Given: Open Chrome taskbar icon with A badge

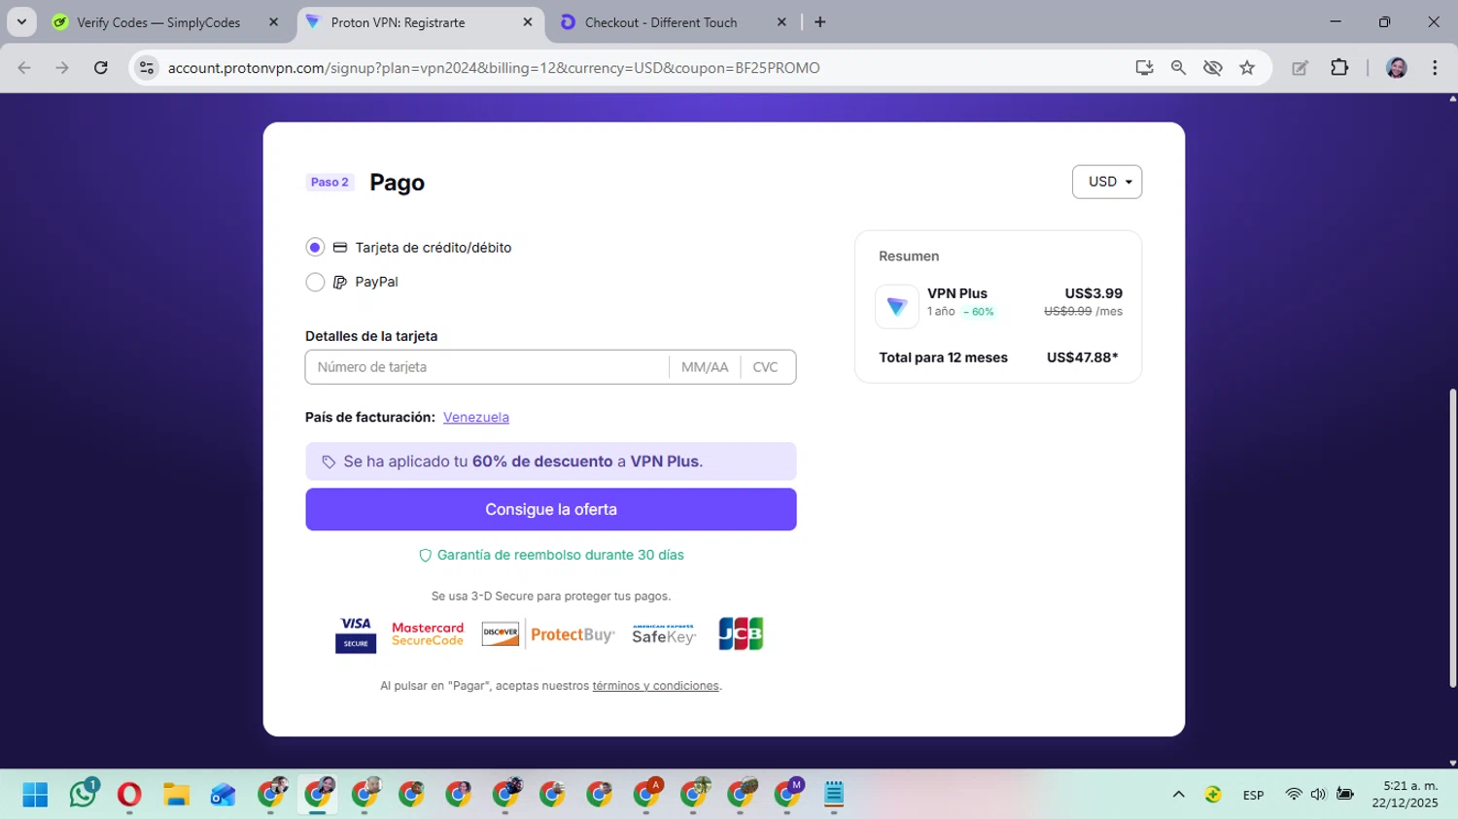Looking at the screenshot, I should 647,793.
